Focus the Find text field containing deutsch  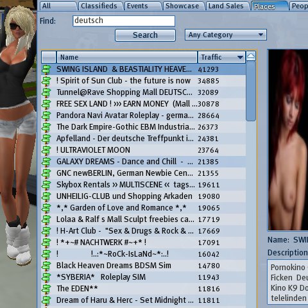124,21
